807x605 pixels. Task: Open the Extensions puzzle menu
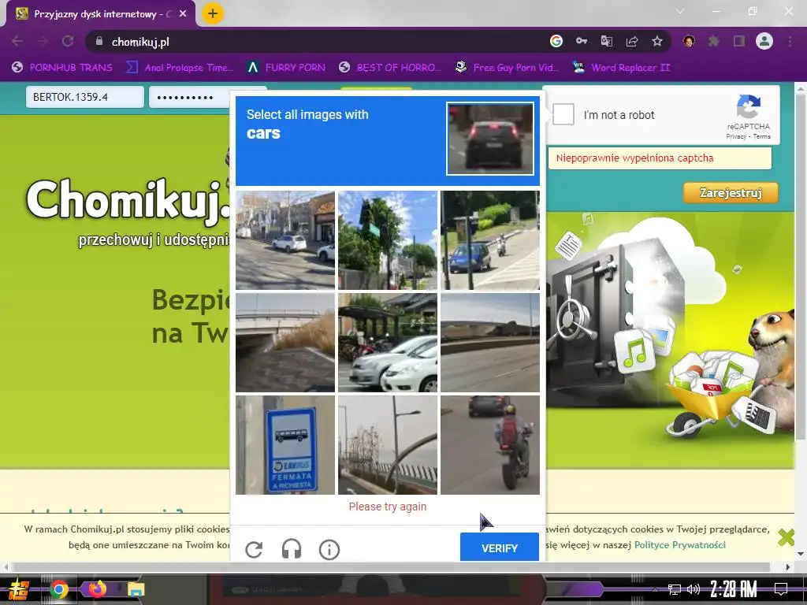click(x=714, y=41)
